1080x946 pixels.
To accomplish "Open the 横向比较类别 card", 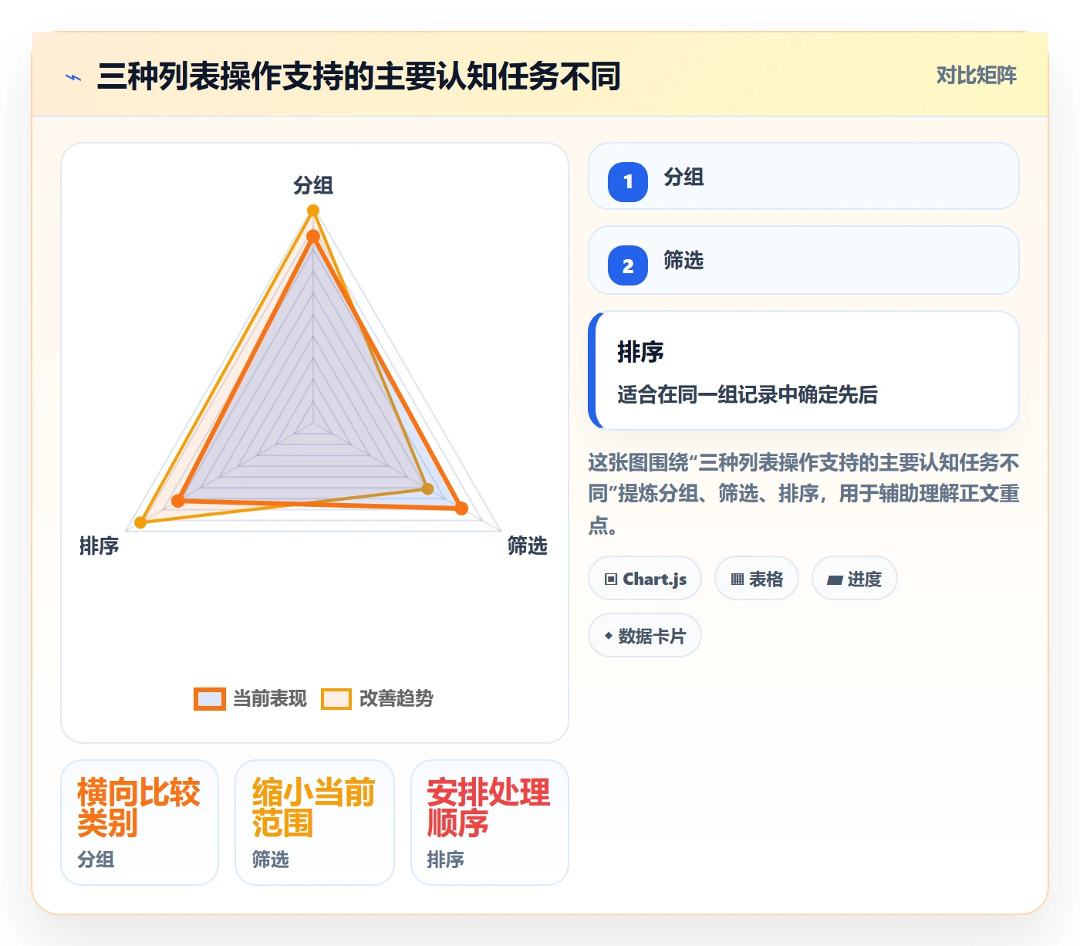I will (140, 823).
